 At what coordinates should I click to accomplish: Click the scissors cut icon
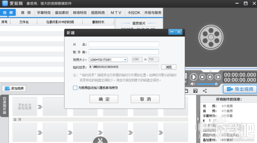pos(100,140)
